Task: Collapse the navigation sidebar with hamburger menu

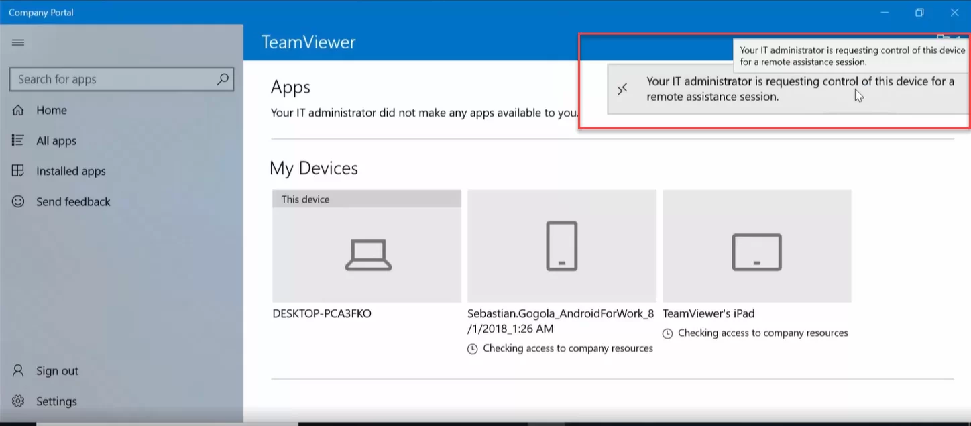Action: click(x=18, y=42)
